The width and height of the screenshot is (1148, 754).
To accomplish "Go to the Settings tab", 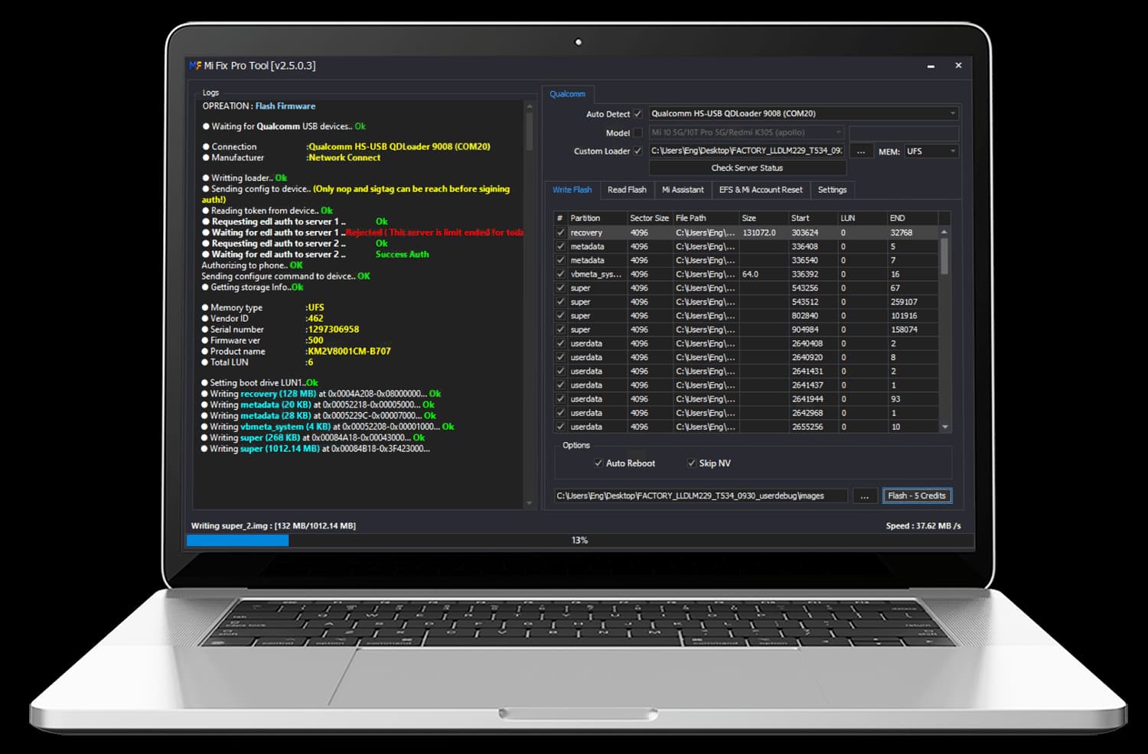I will [x=832, y=190].
